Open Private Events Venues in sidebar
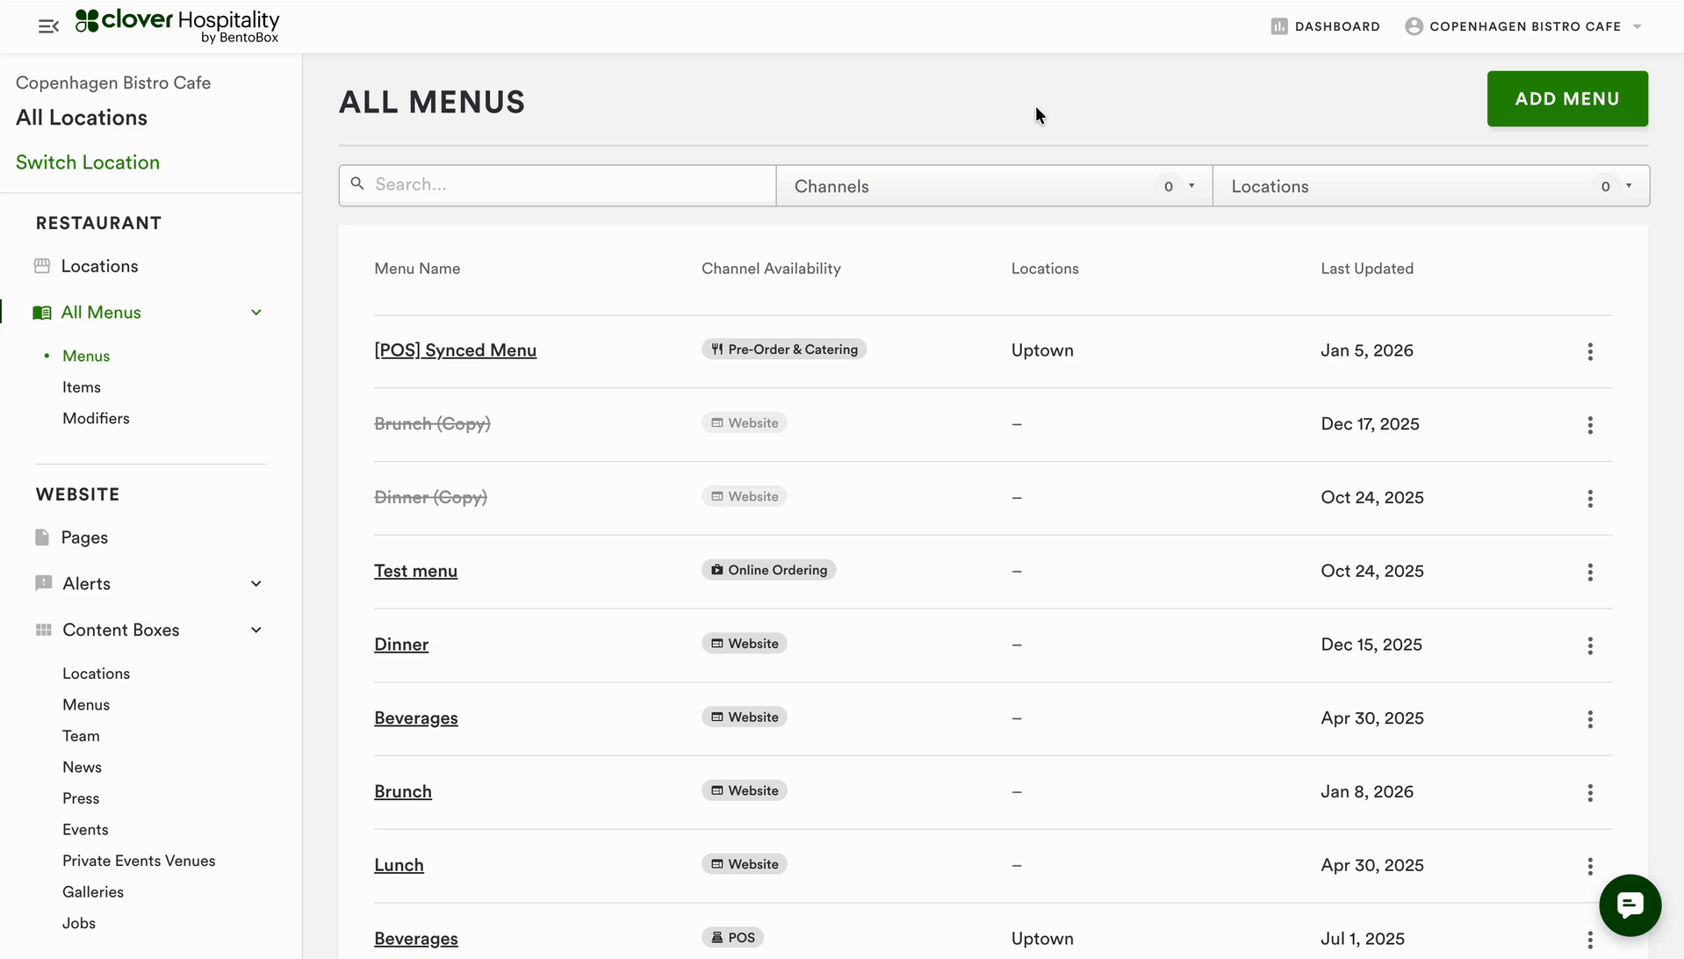The height and width of the screenshot is (959, 1684). pos(139,861)
